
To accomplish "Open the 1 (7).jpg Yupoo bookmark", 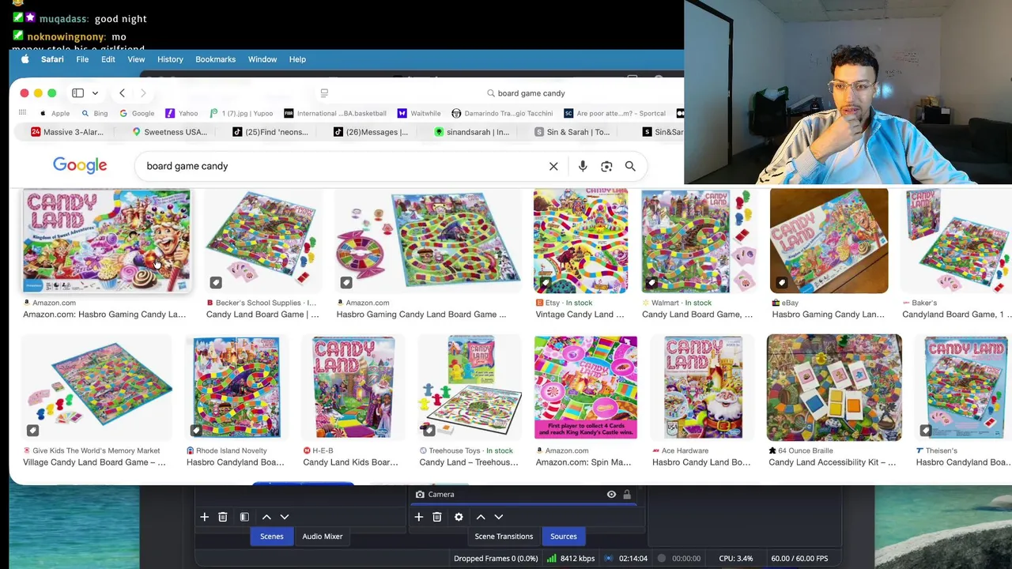I will 242,113.
